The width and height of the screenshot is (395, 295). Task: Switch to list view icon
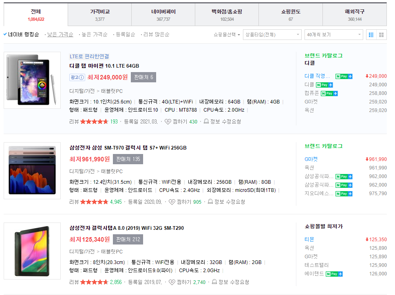coord(371,35)
